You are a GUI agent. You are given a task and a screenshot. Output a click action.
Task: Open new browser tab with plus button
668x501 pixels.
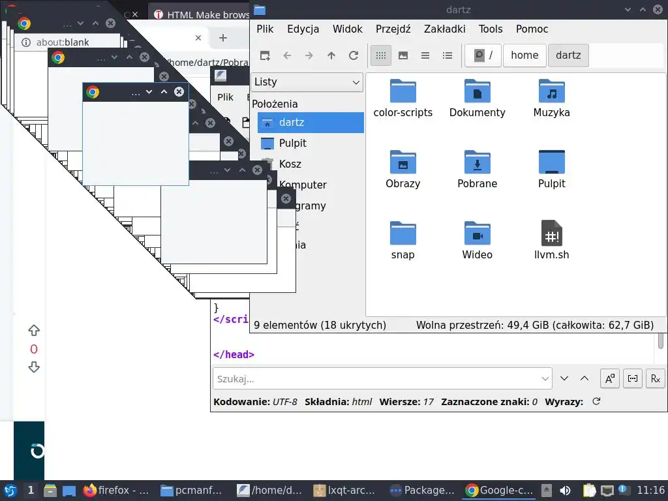[223, 38]
